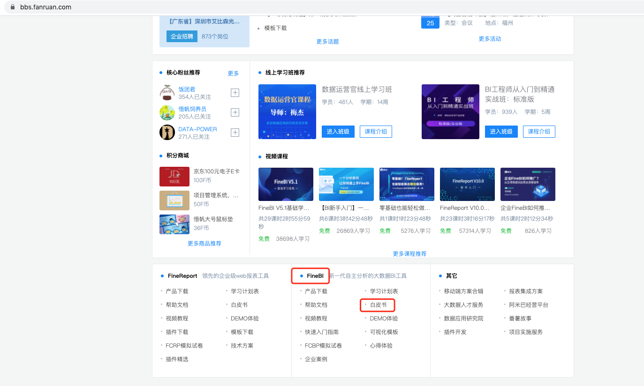Viewport: 644px width, 386px height.
Task: Open 更多活动 link
Action: tap(490, 39)
